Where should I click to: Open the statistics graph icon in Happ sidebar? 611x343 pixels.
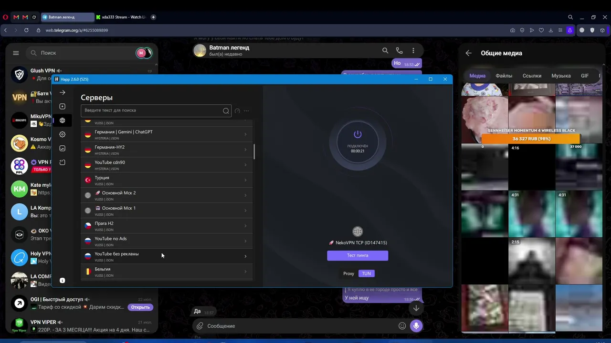point(62,148)
